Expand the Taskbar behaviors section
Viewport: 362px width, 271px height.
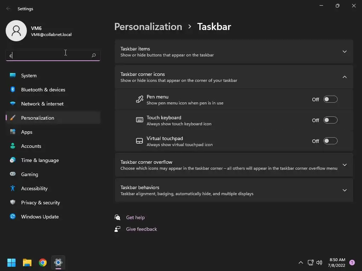pyautogui.click(x=344, y=191)
